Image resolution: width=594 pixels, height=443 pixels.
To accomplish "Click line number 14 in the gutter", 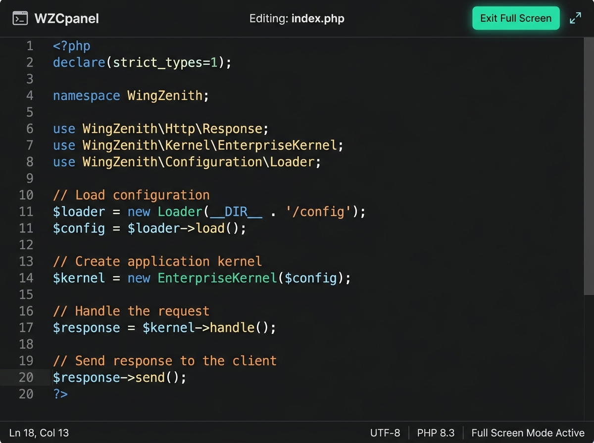I will (26, 278).
